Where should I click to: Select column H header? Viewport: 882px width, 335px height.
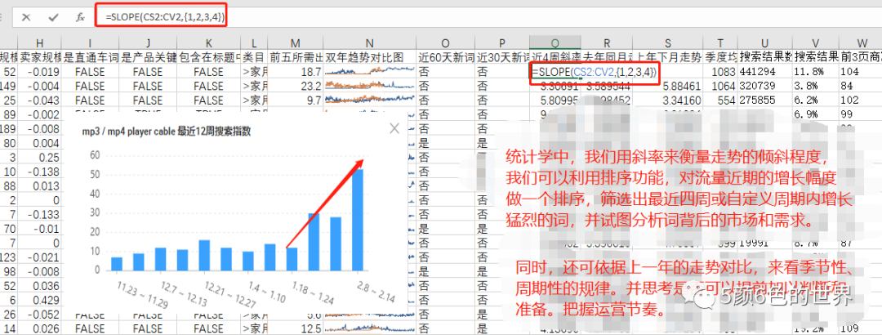39,42
